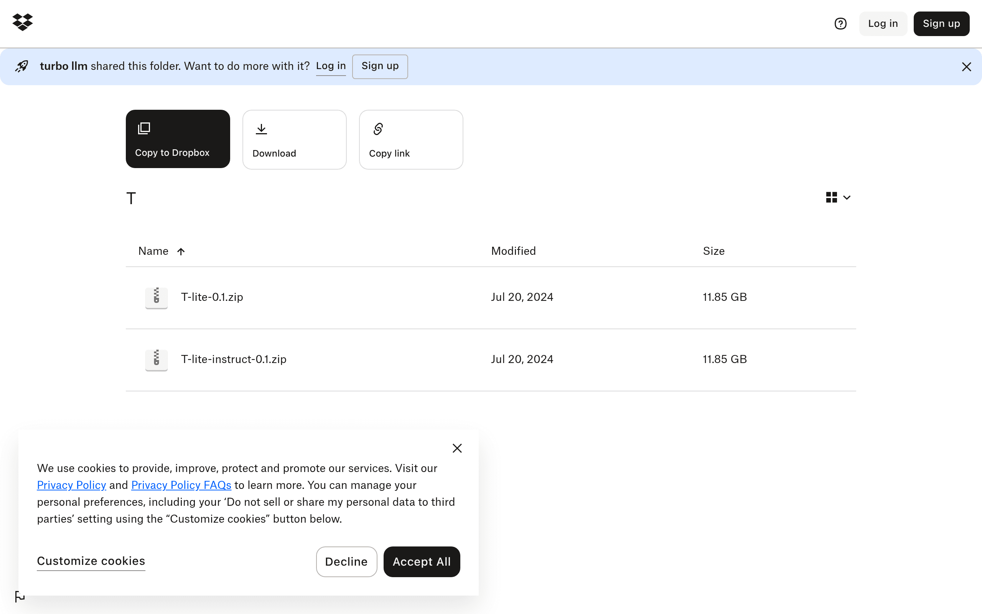Click the rocket icon in the banner
This screenshot has height=614, width=982.
click(22, 66)
